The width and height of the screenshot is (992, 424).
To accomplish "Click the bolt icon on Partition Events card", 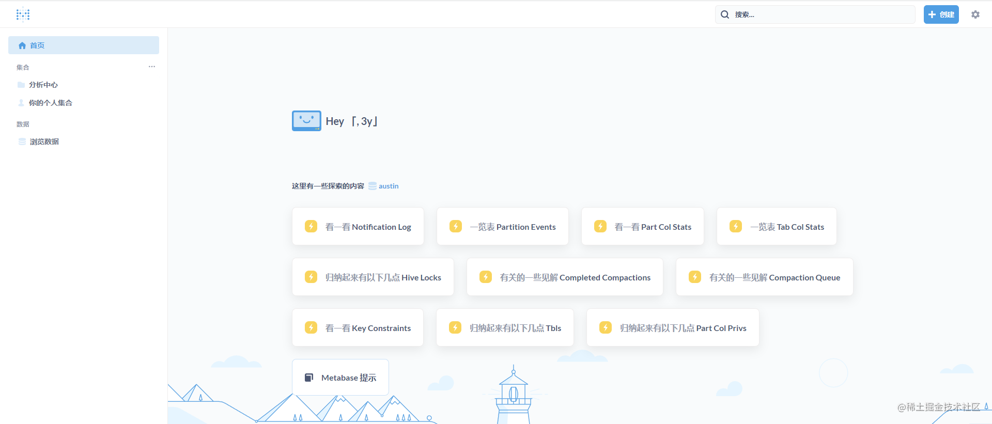I will pos(456,226).
